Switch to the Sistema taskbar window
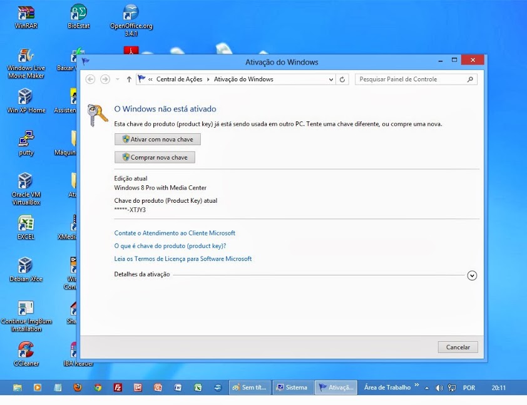This screenshot has width=527, height=405. [292, 387]
